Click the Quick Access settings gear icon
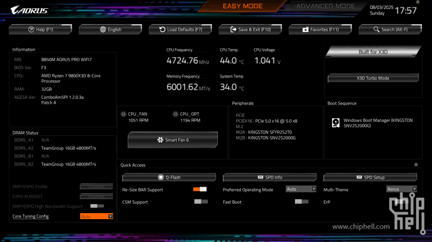This screenshot has width=432, height=242. click(416, 165)
